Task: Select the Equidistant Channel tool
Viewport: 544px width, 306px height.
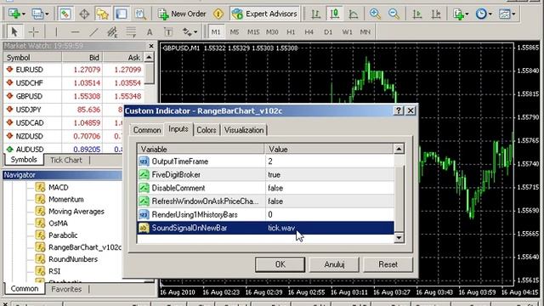Action: click(x=112, y=32)
